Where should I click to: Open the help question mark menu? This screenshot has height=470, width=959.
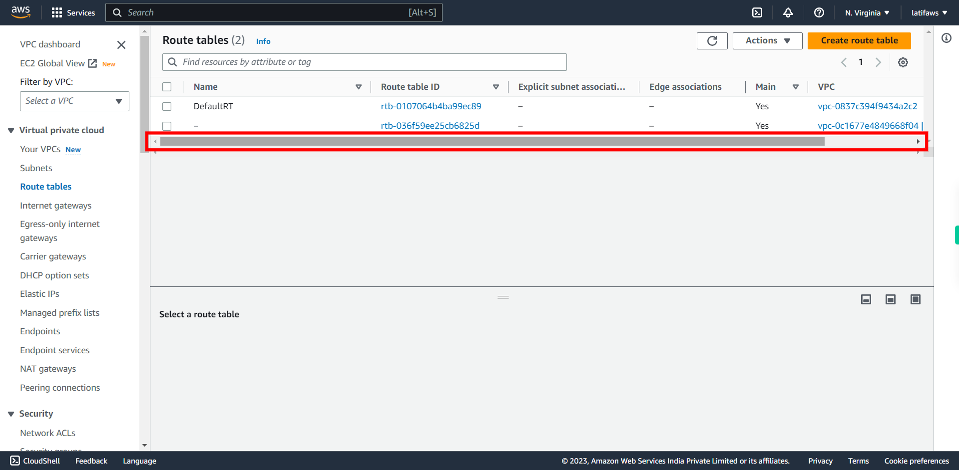click(819, 12)
